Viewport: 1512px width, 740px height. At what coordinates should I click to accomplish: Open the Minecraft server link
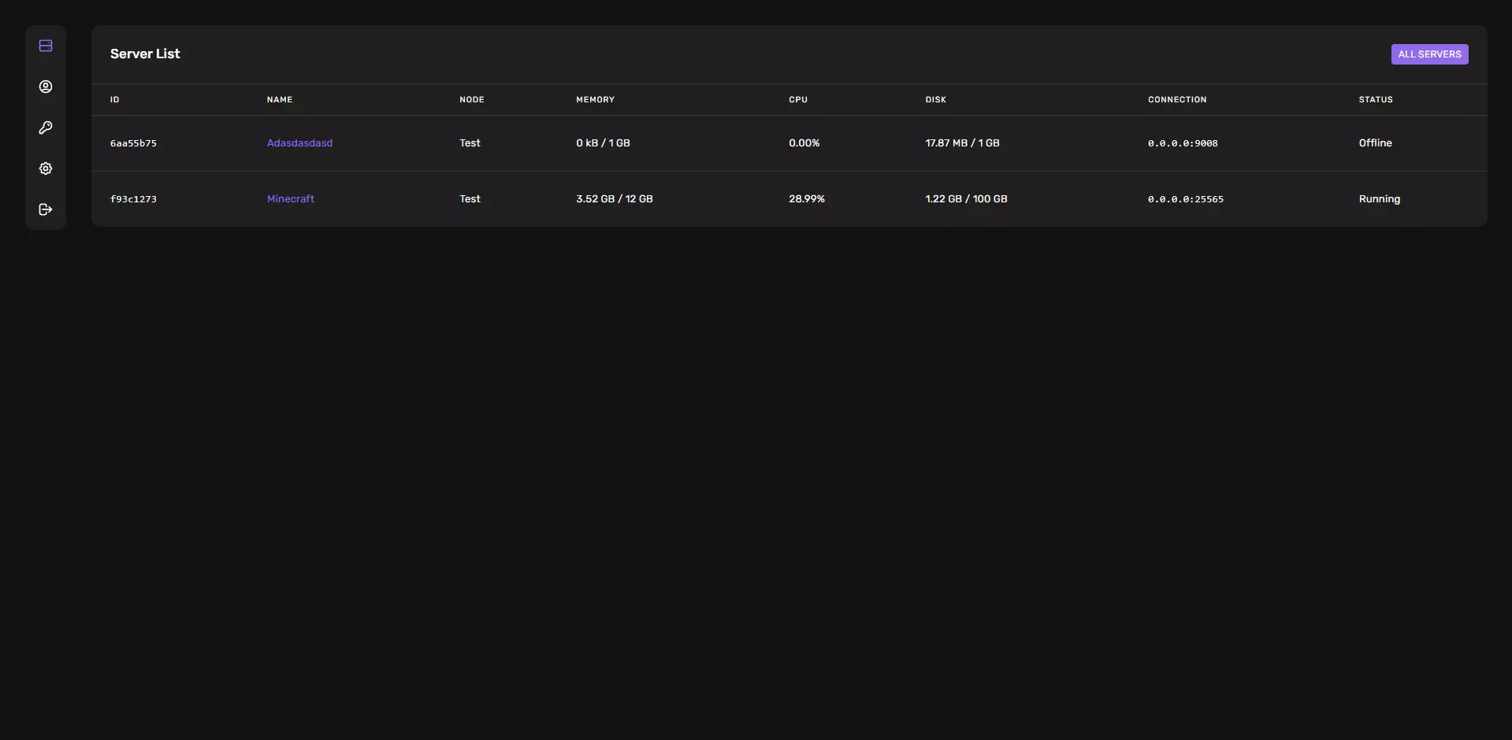[x=290, y=199]
